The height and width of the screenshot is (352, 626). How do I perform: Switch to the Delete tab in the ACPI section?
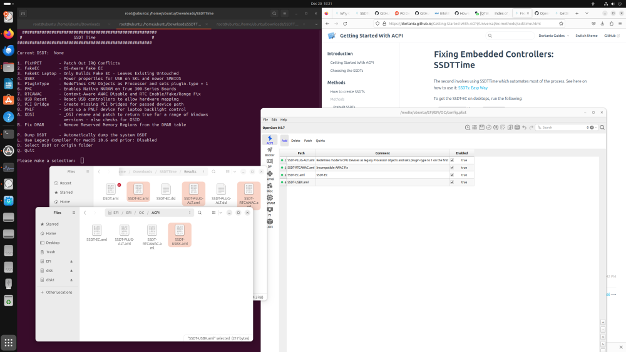(295, 141)
